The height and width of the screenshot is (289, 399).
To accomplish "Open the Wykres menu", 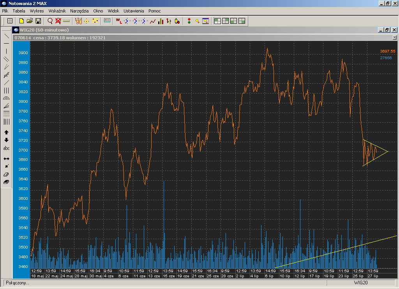I will tap(37, 11).
